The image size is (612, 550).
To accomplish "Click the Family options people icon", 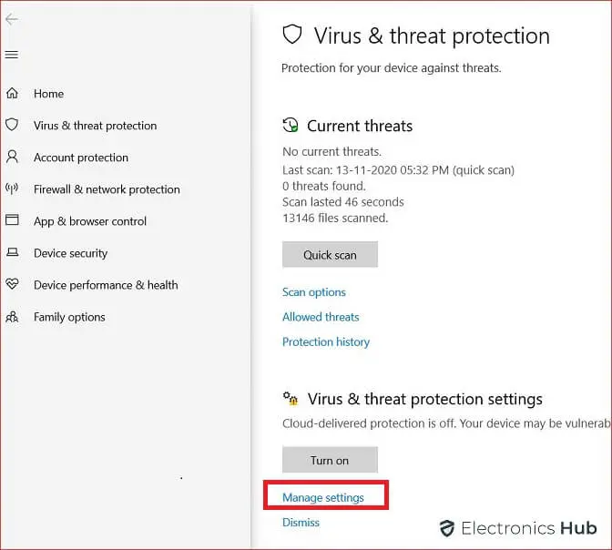I will coord(12,316).
